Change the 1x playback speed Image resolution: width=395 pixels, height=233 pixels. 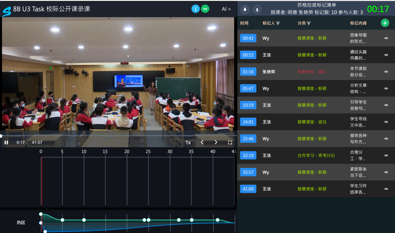click(188, 142)
